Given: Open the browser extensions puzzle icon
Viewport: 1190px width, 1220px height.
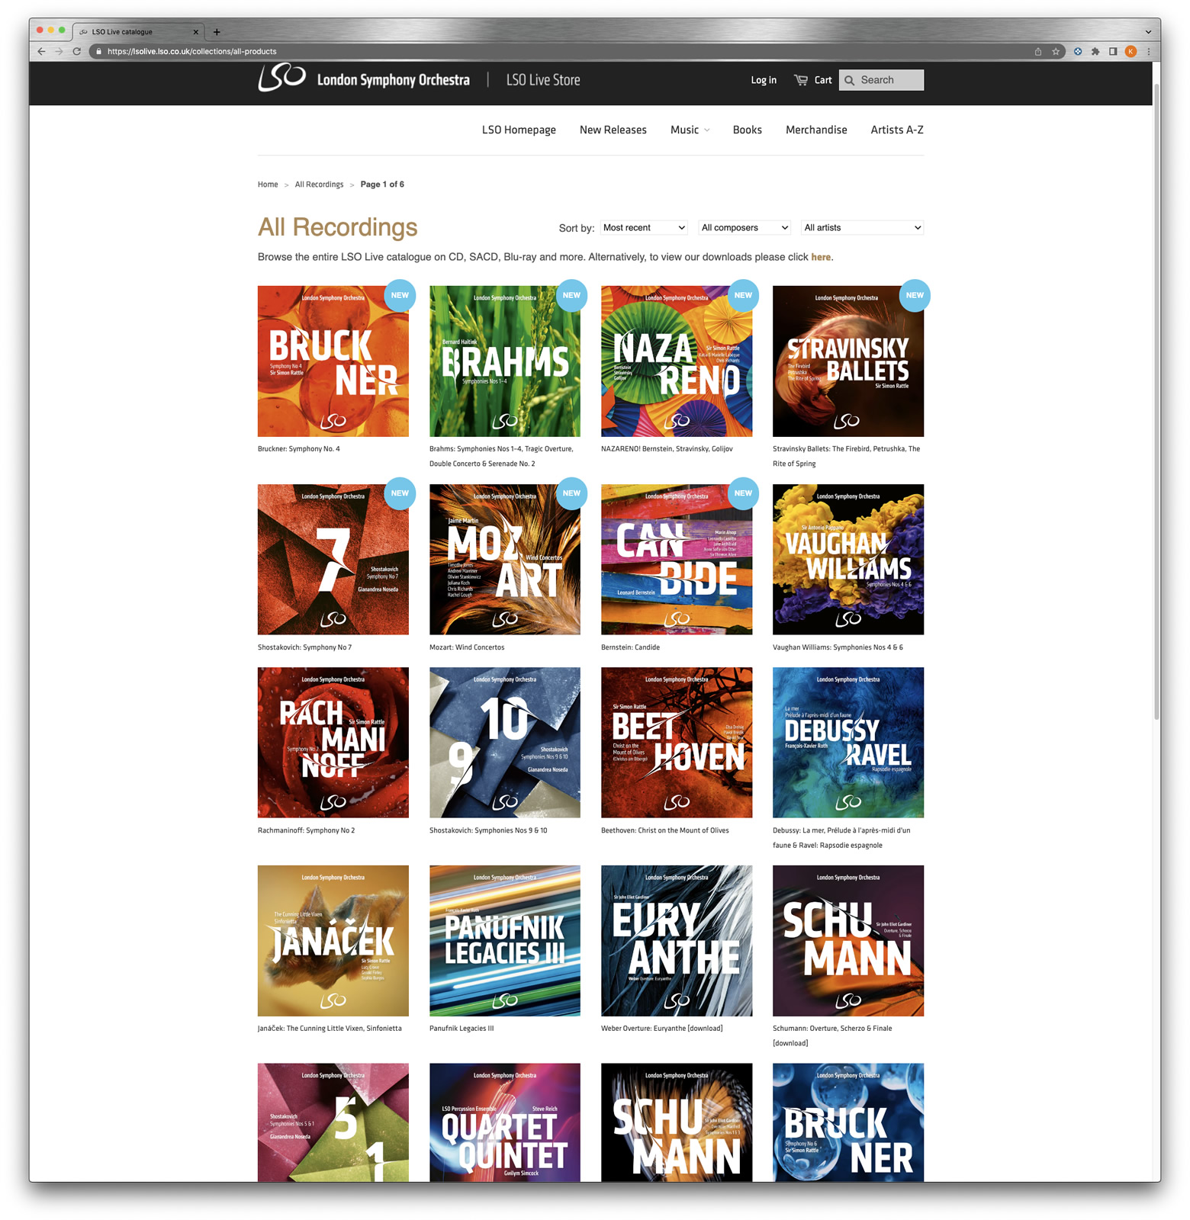Looking at the screenshot, I should click(x=1095, y=51).
